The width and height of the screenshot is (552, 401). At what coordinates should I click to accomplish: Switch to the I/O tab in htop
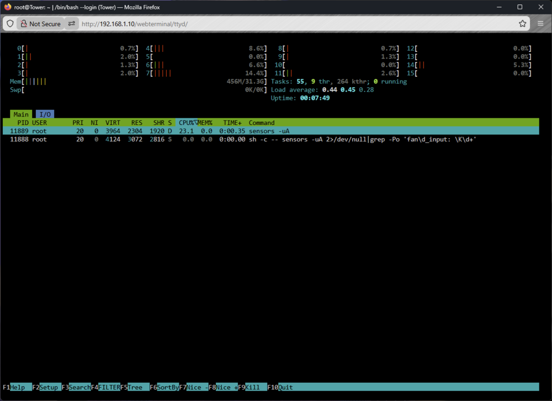(x=45, y=114)
